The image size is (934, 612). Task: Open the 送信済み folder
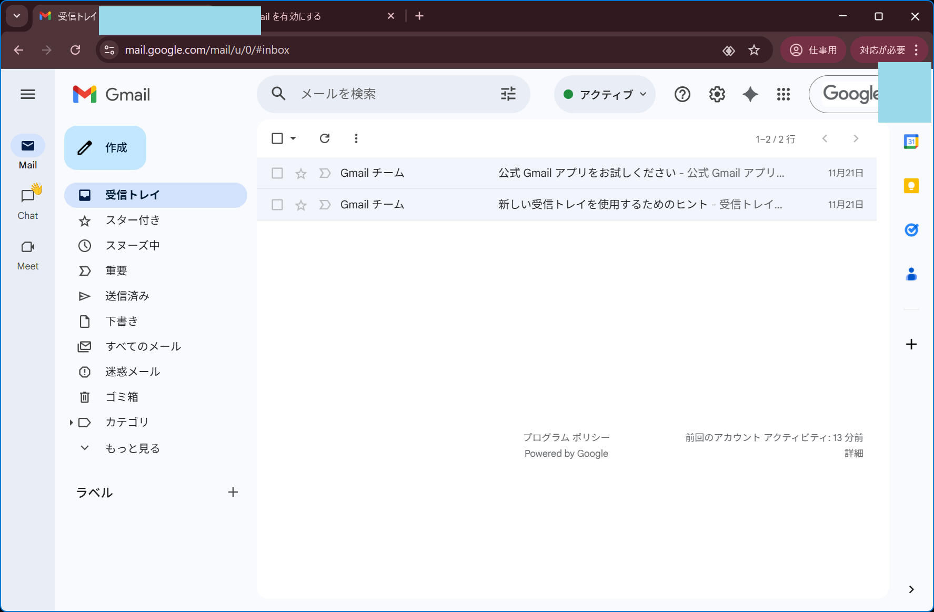tap(127, 296)
